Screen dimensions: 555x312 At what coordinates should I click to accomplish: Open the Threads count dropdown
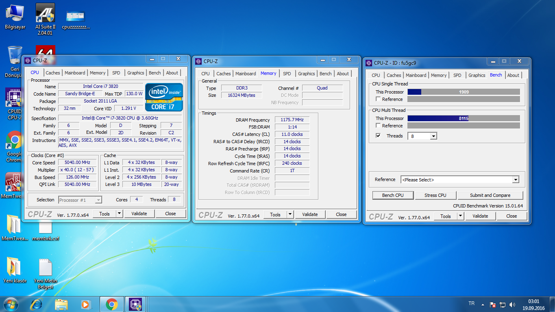[433, 136]
